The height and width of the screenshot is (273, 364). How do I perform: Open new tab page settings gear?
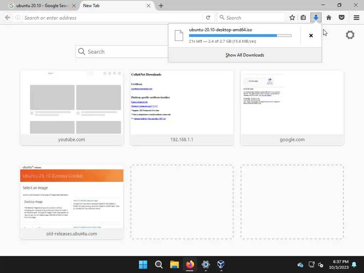350,35
